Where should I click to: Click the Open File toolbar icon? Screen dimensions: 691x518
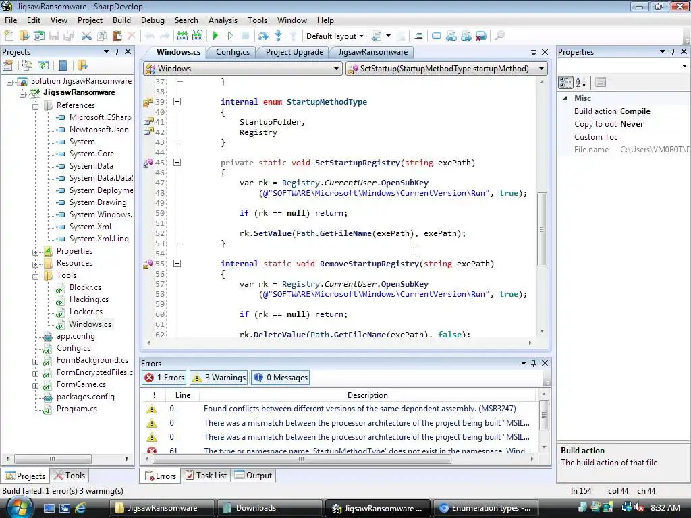(x=24, y=36)
